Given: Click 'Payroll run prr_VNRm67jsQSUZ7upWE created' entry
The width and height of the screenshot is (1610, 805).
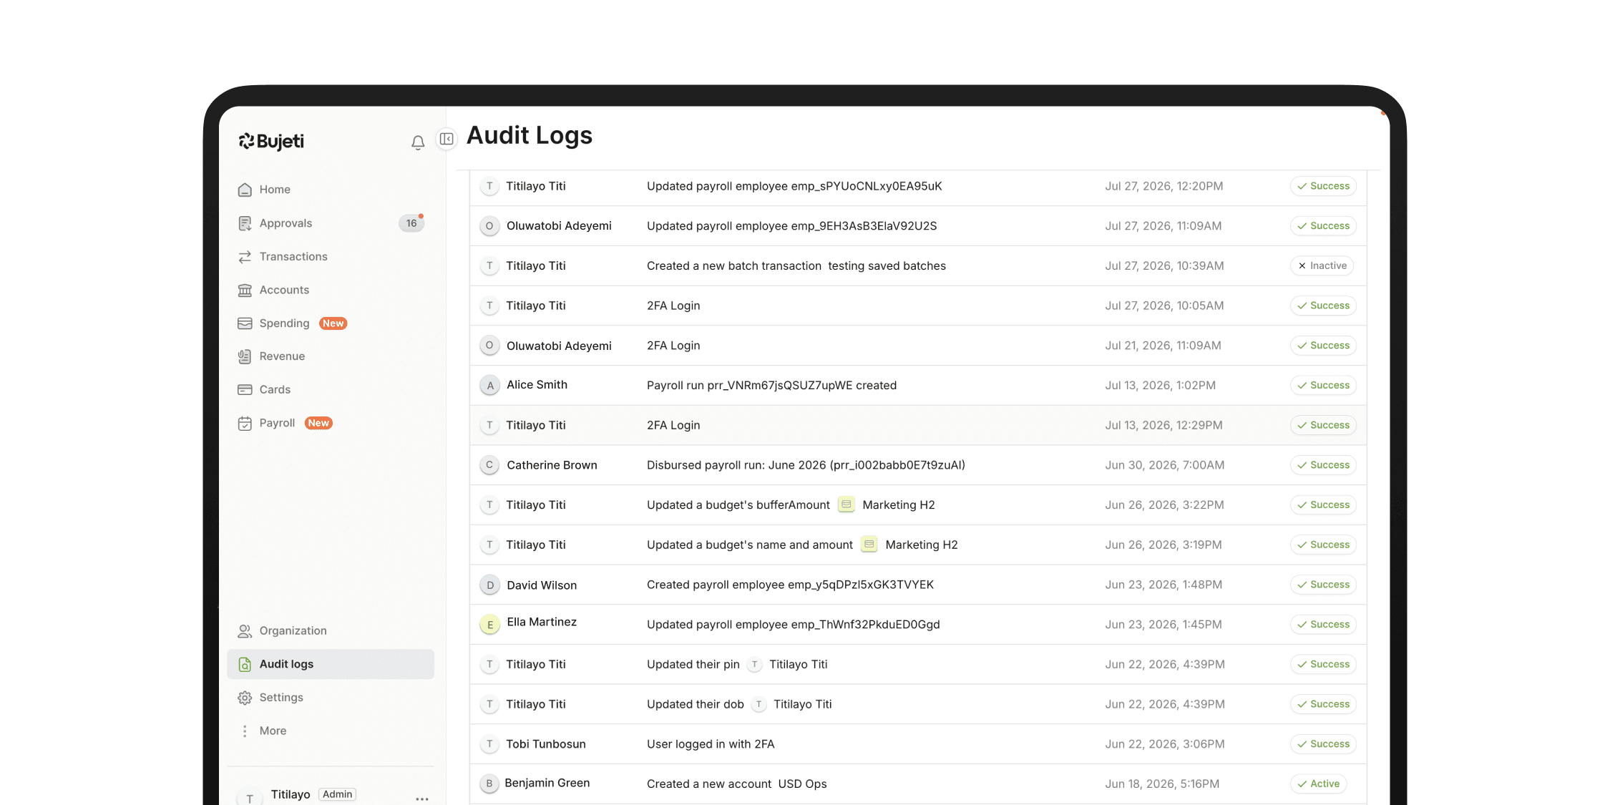Looking at the screenshot, I should [x=771, y=386].
